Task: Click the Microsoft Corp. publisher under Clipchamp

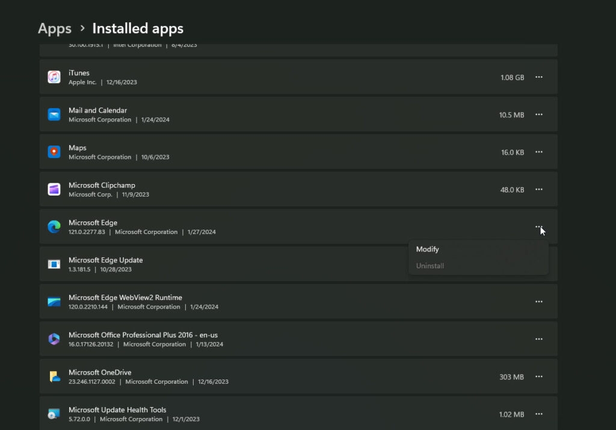Action: (x=90, y=194)
